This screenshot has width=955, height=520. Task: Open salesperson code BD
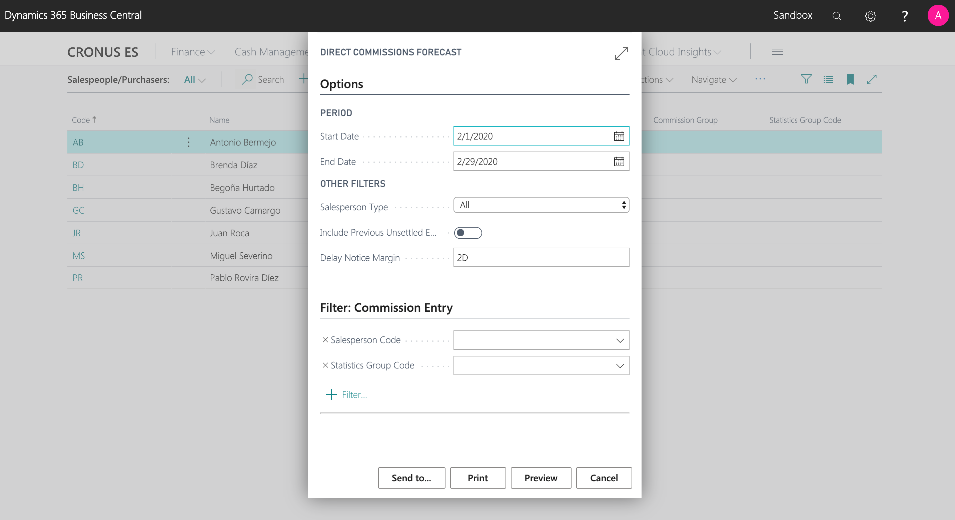coord(78,165)
